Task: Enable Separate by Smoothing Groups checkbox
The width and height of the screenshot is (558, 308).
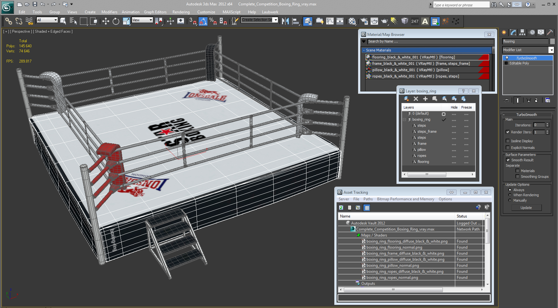Action: pyautogui.click(x=517, y=177)
